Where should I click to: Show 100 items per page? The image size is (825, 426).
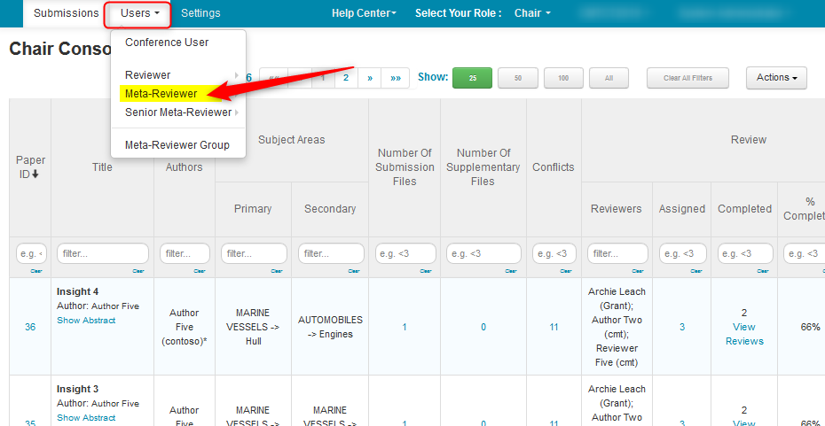(563, 78)
